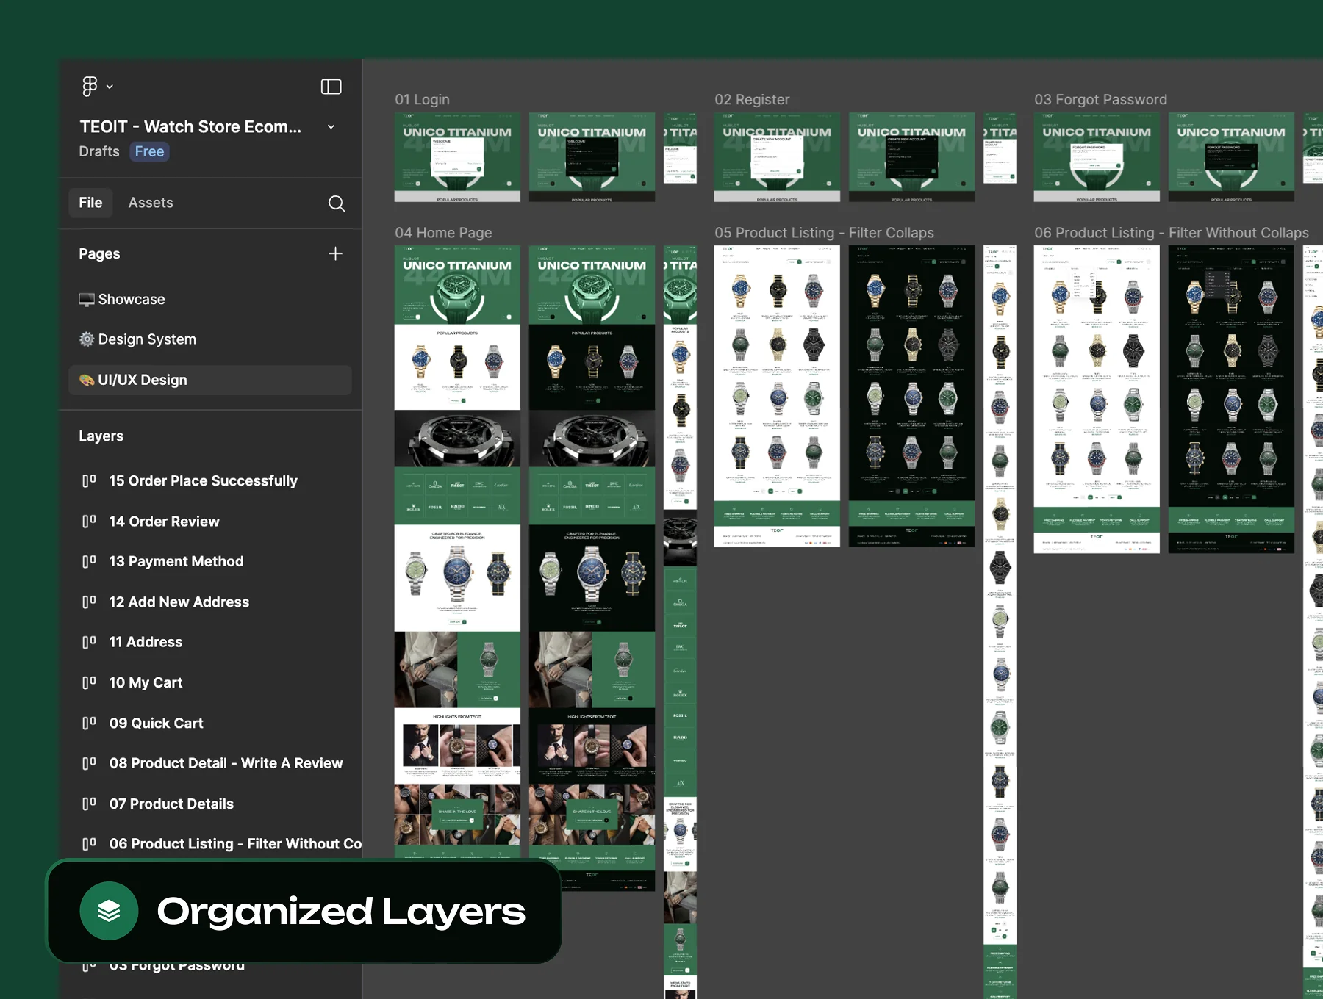Select dark Filter Without Collaps listing frame

(x=1231, y=399)
